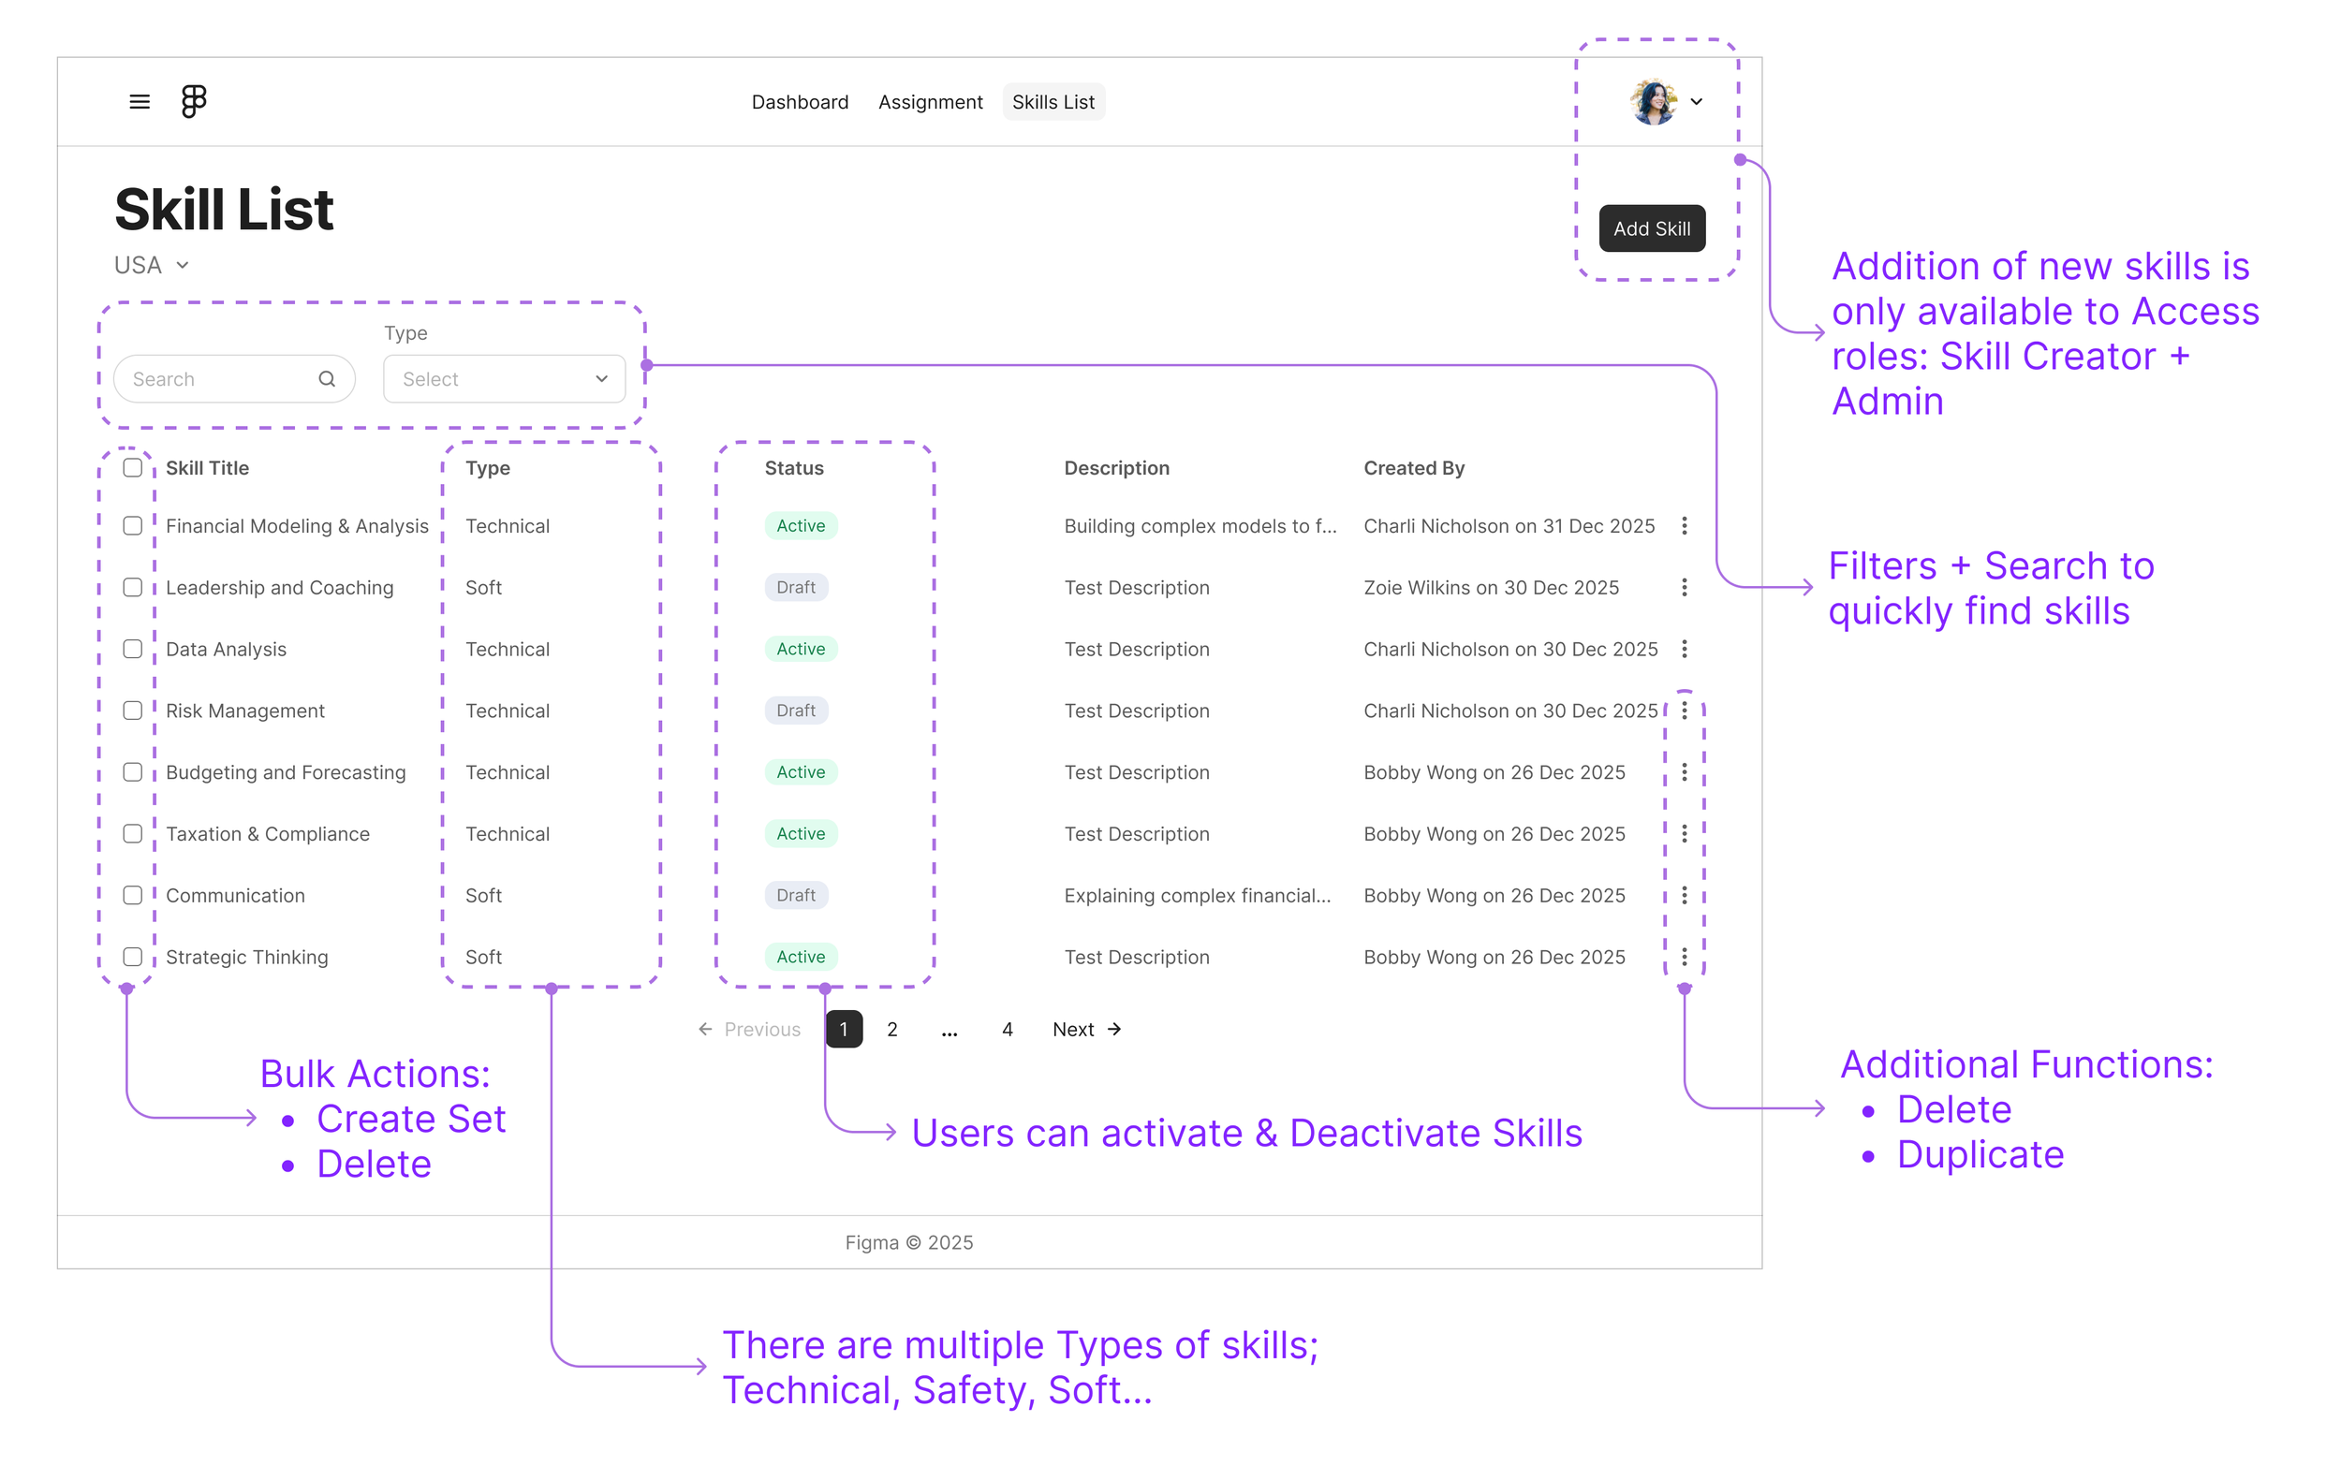Open the hamburger menu
This screenshot has height=1480, width=2341.
click(139, 101)
